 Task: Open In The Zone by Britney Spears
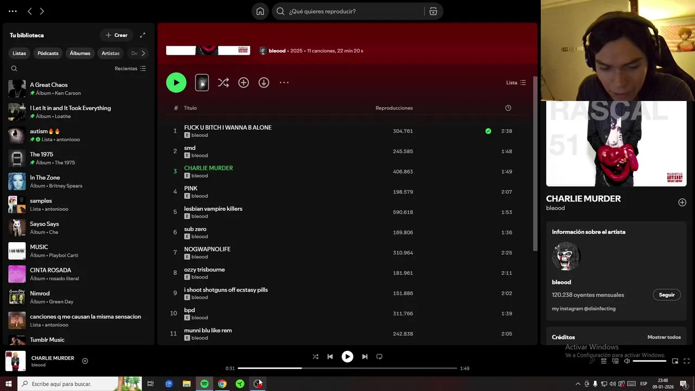[x=78, y=181]
